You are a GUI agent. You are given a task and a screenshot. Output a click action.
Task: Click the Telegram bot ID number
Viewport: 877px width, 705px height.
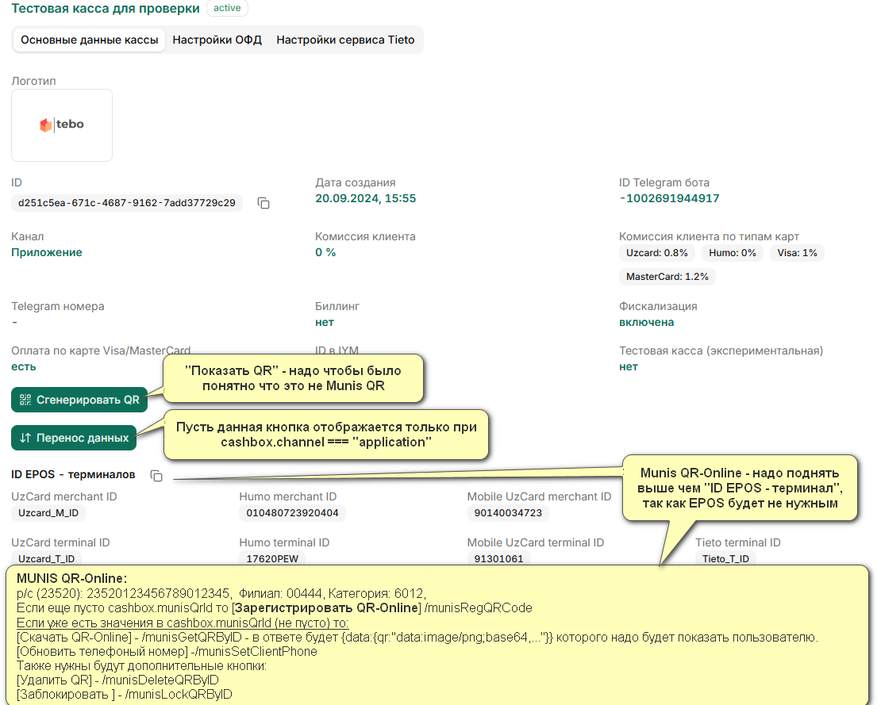672,198
